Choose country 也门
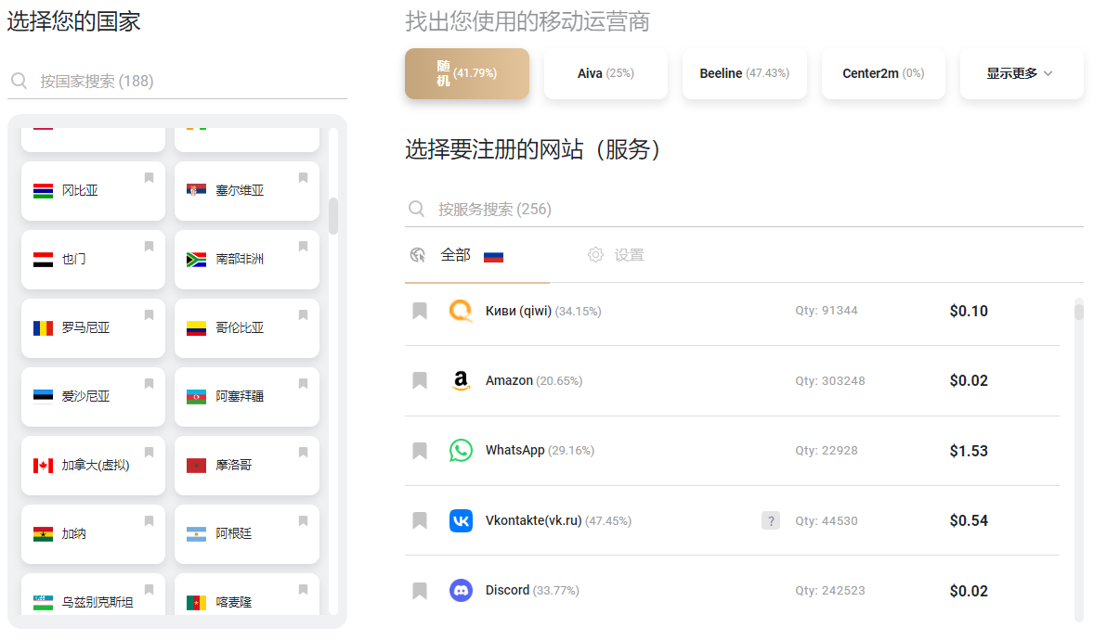The height and width of the screenshot is (640, 1107). (x=93, y=260)
